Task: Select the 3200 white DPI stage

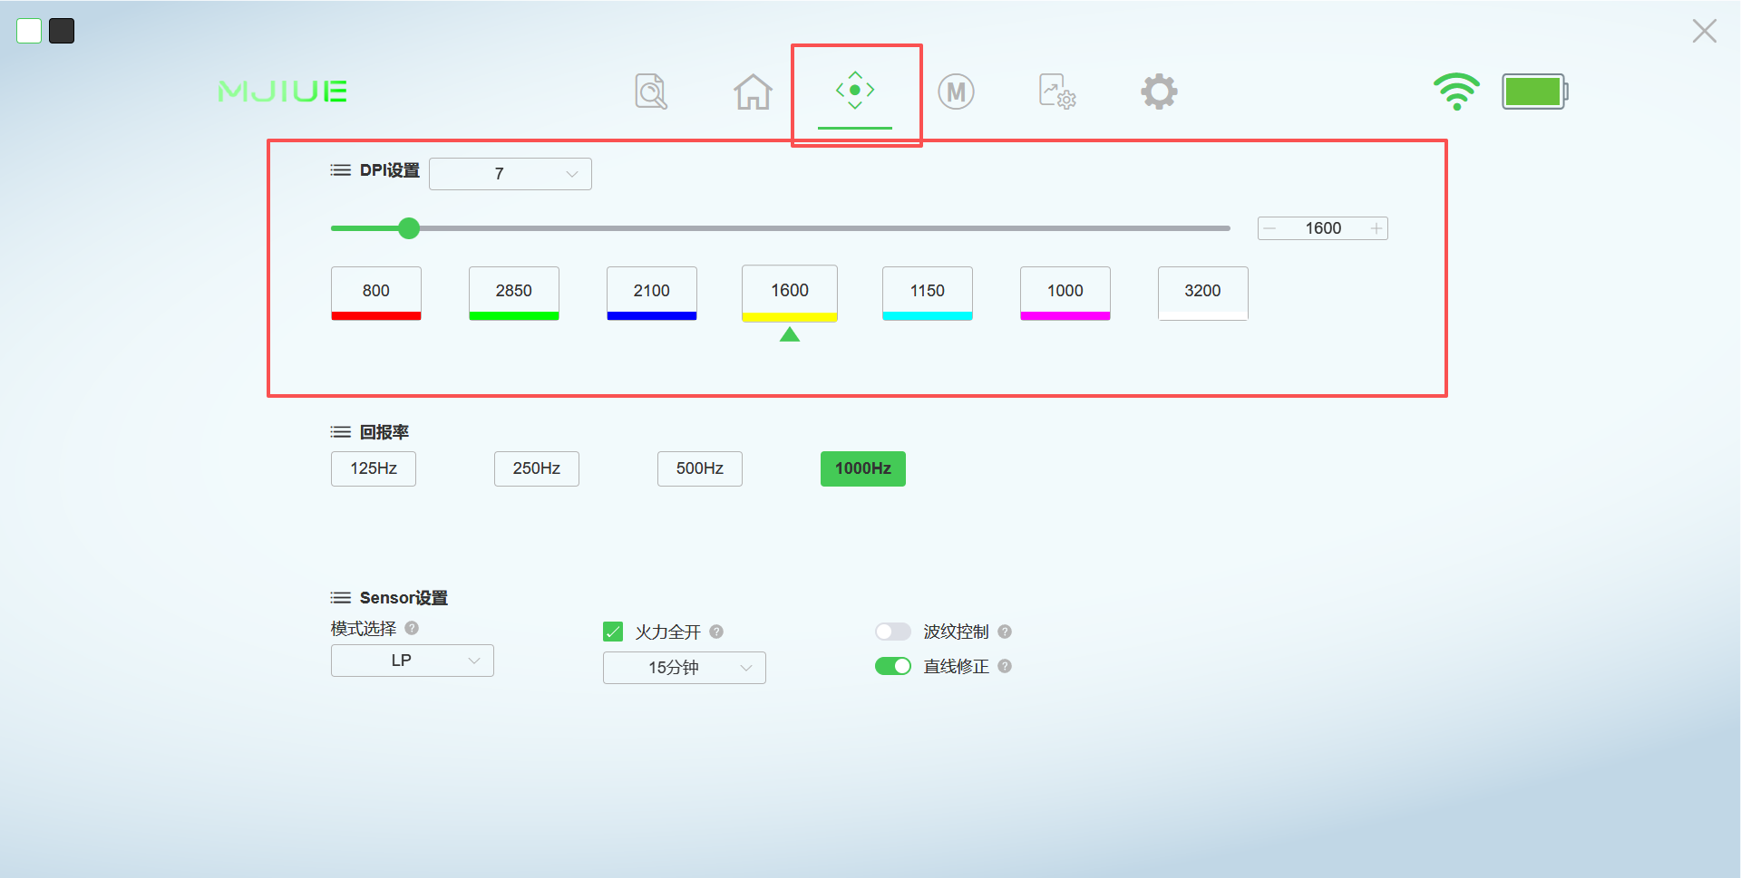Action: (1203, 294)
